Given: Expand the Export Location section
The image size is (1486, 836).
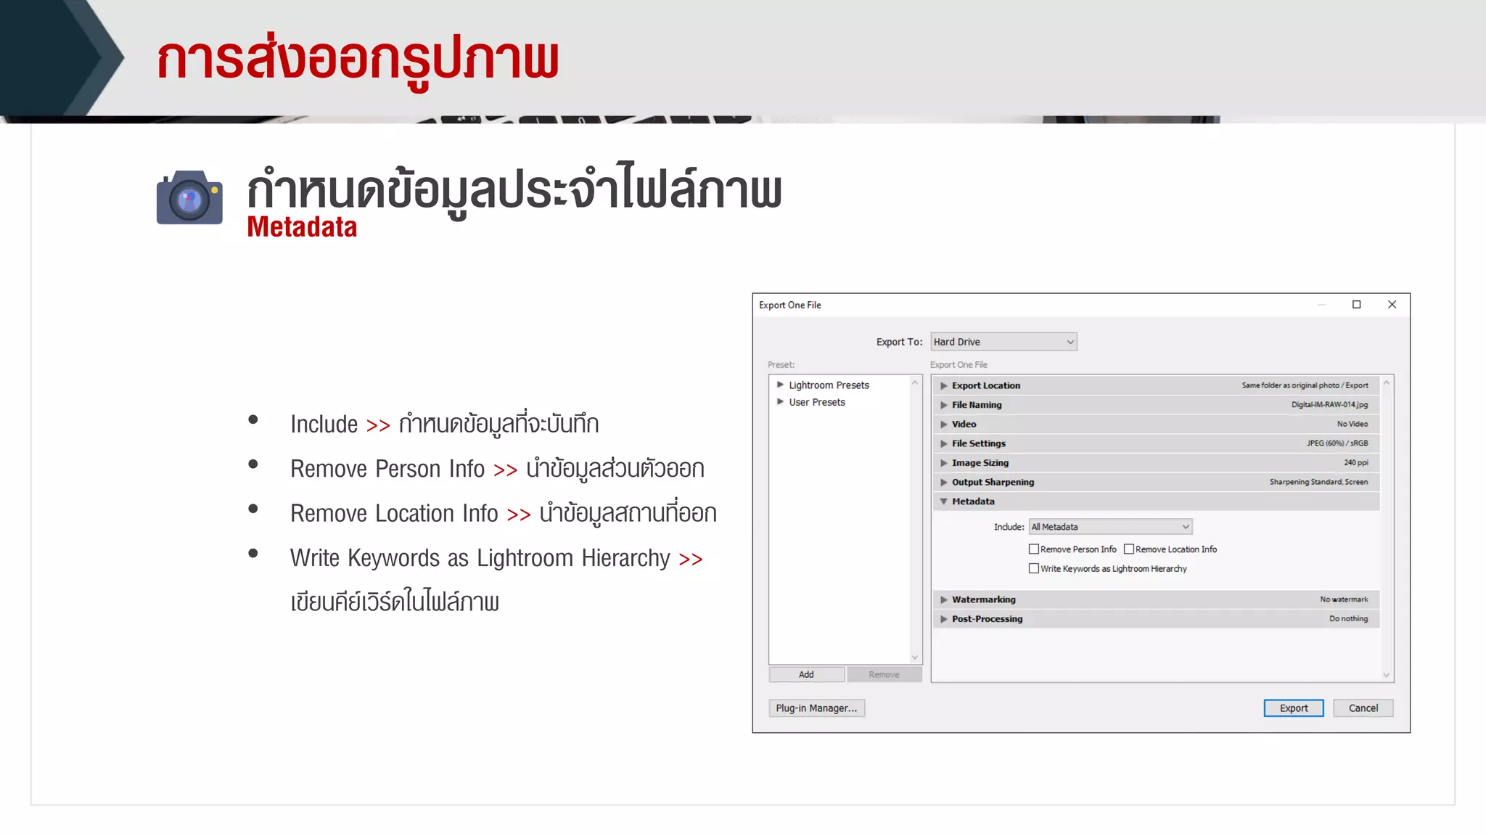Looking at the screenshot, I should click(944, 385).
